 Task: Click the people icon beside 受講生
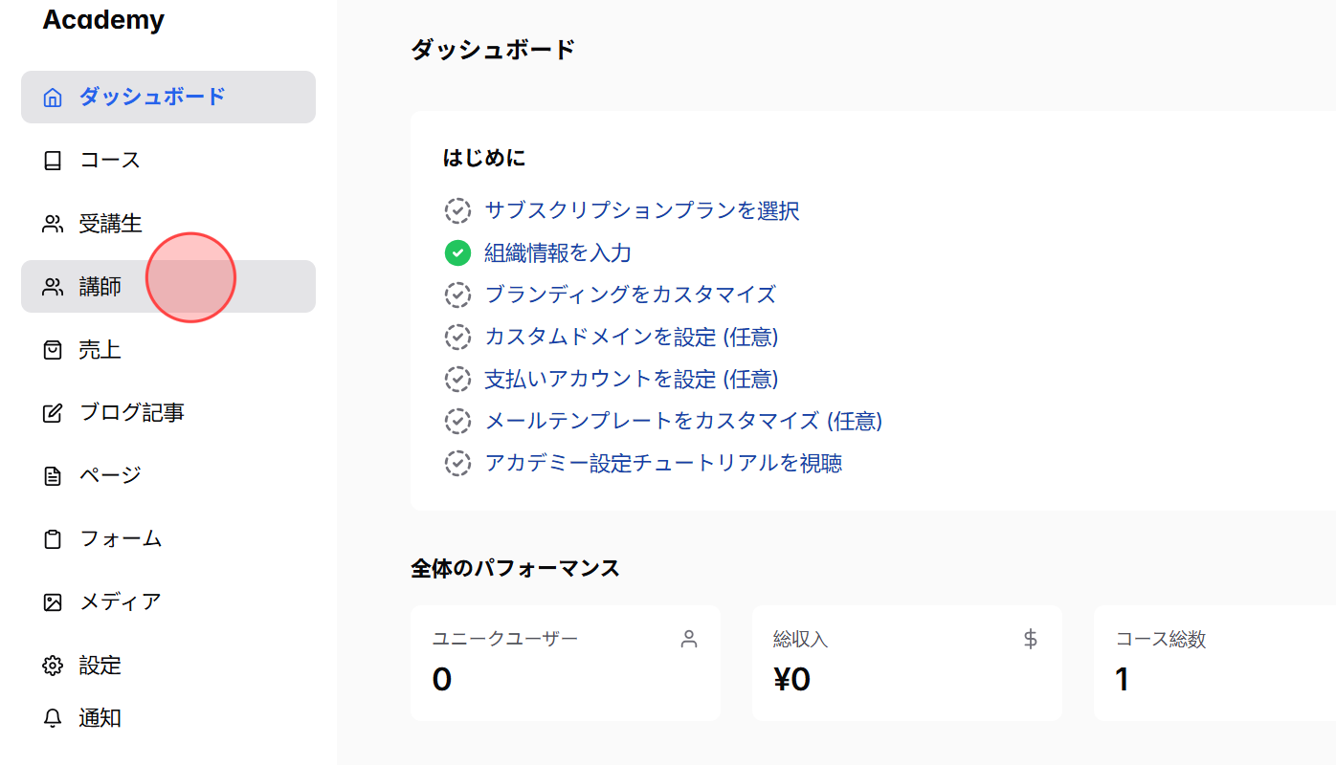click(x=53, y=223)
